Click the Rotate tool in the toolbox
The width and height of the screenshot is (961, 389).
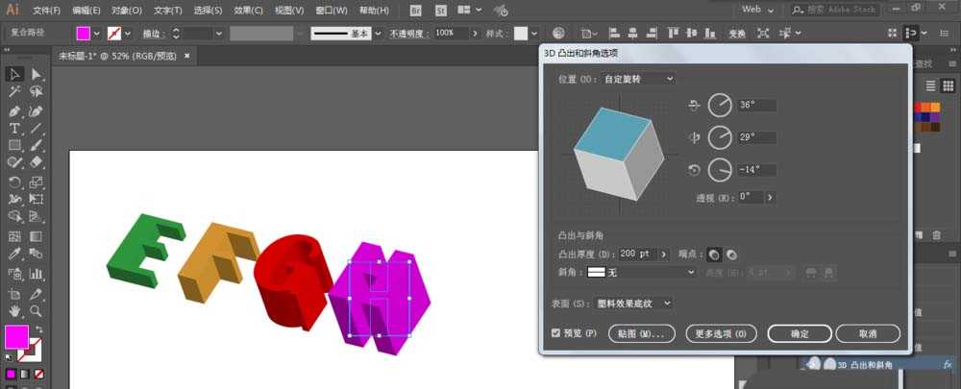click(x=15, y=182)
